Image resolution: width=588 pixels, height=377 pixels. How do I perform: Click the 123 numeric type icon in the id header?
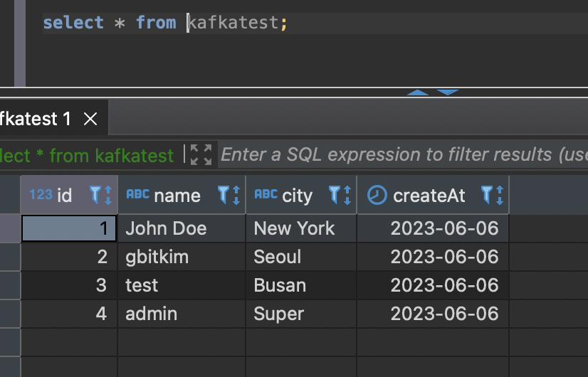click(41, 195)
